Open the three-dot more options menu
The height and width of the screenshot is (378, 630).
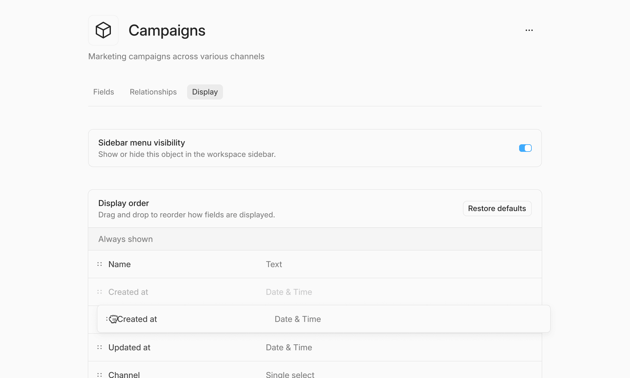click(x=529, y=30)
